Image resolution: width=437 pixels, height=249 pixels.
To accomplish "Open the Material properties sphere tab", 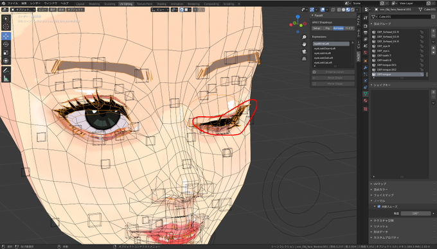I will [366, 101].
